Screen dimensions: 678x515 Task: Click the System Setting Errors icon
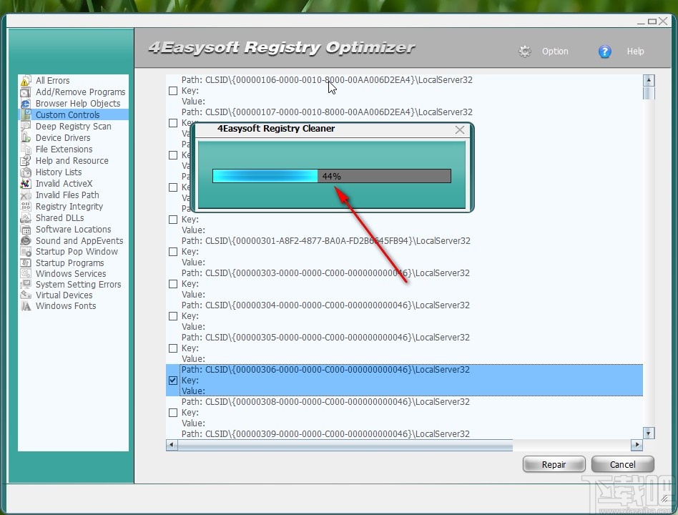26,285
